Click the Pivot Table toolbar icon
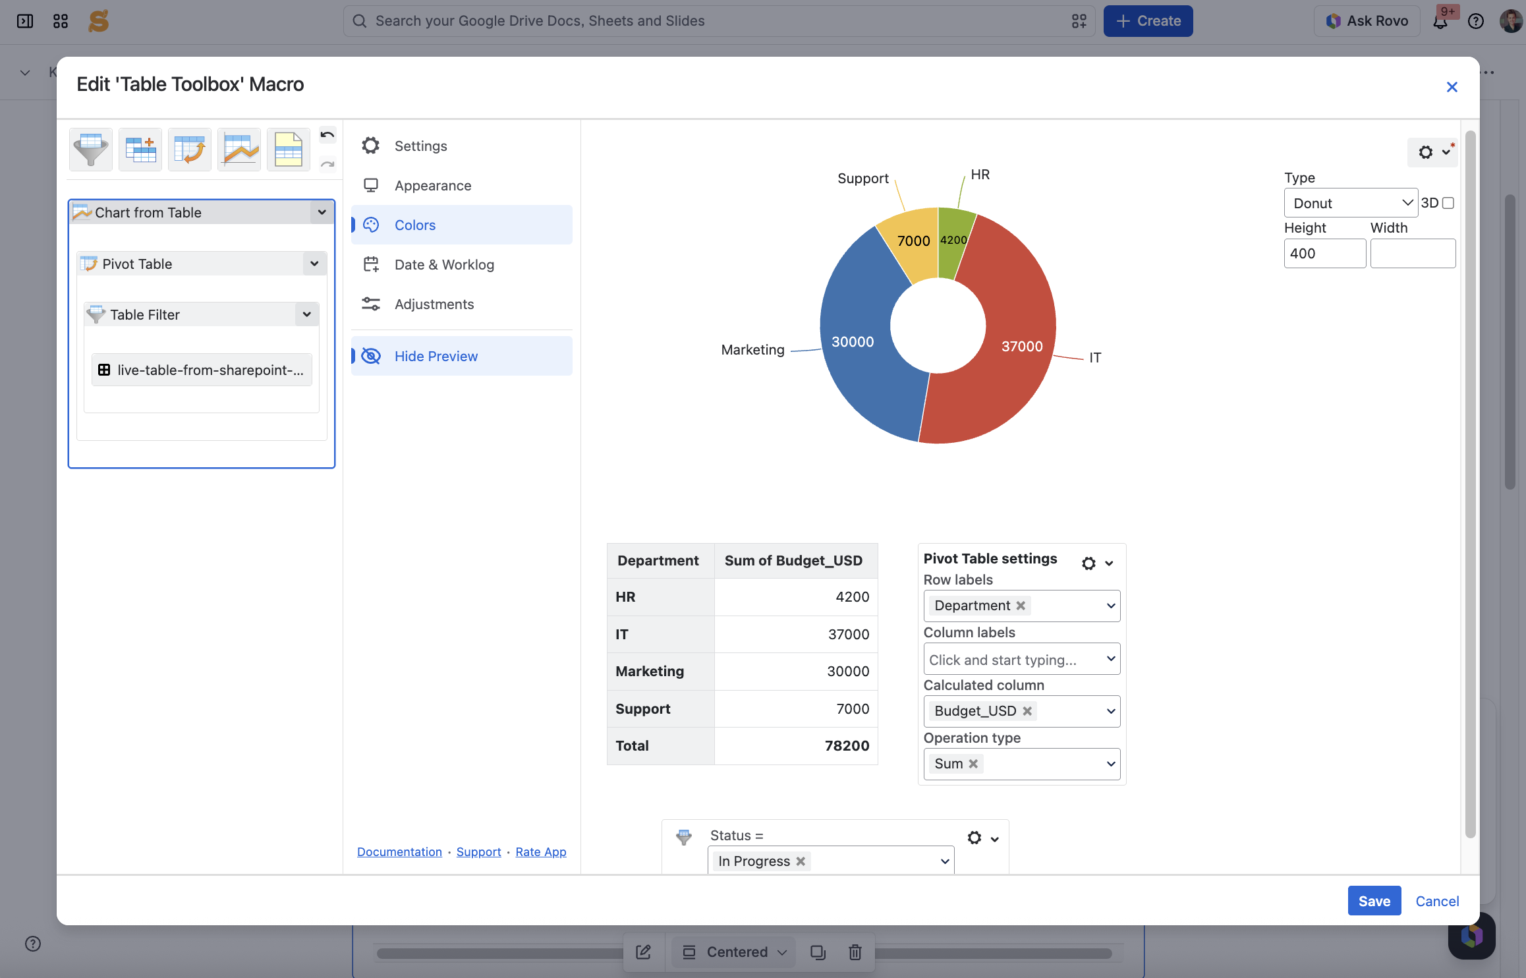This screenshot has width=1526, height=978. click(190, 150)
